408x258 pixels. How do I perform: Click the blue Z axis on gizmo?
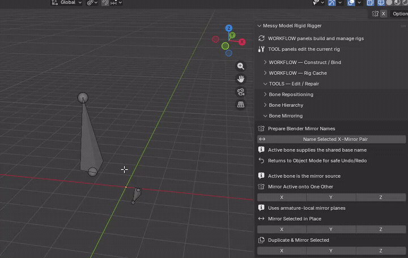[x=229, y=28]
